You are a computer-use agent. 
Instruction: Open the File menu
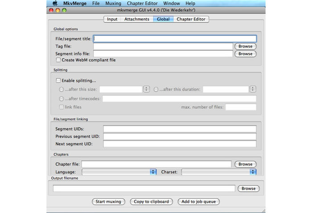(x=96, y=4)
